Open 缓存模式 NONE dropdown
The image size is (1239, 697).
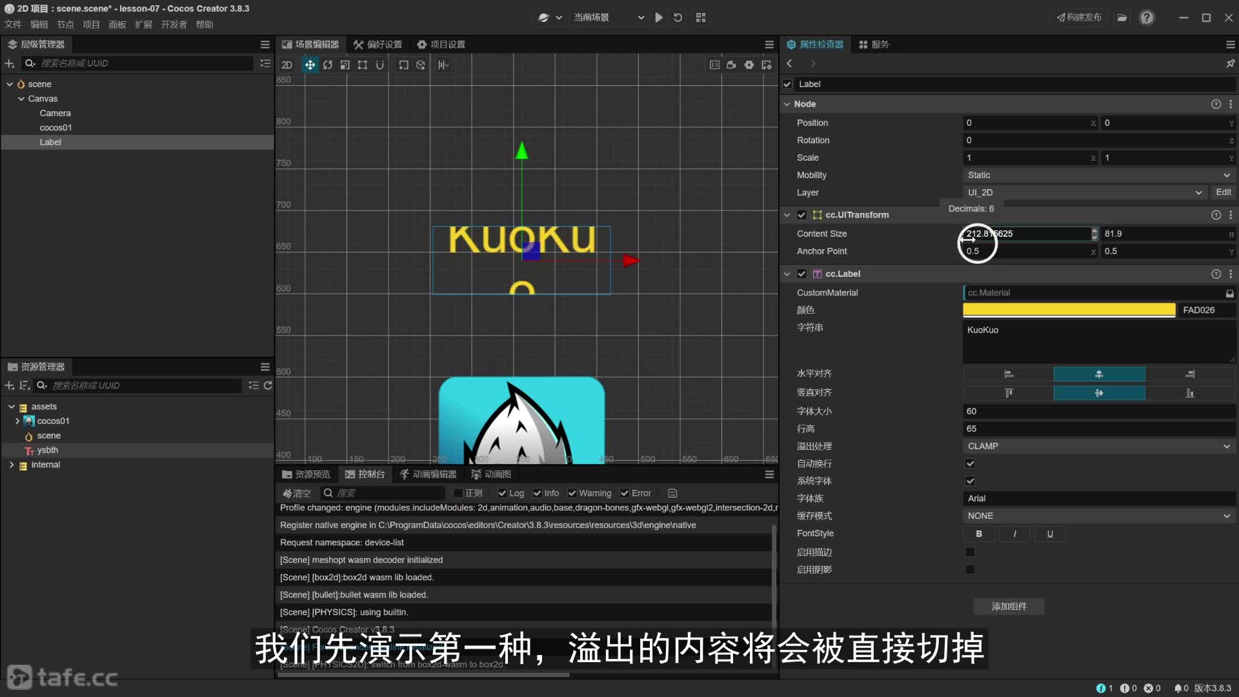(x=1097, y=515)
